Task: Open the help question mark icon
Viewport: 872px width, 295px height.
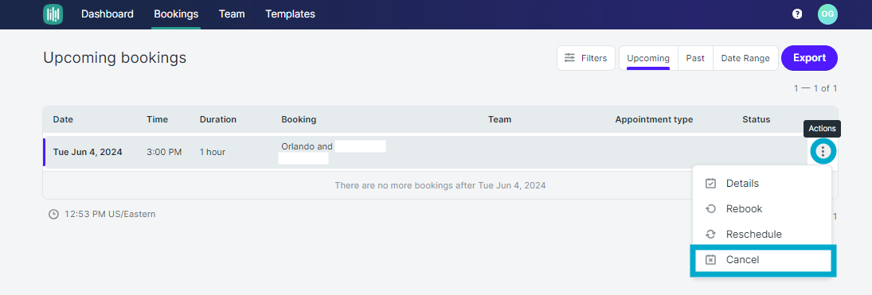Action: 797,14
